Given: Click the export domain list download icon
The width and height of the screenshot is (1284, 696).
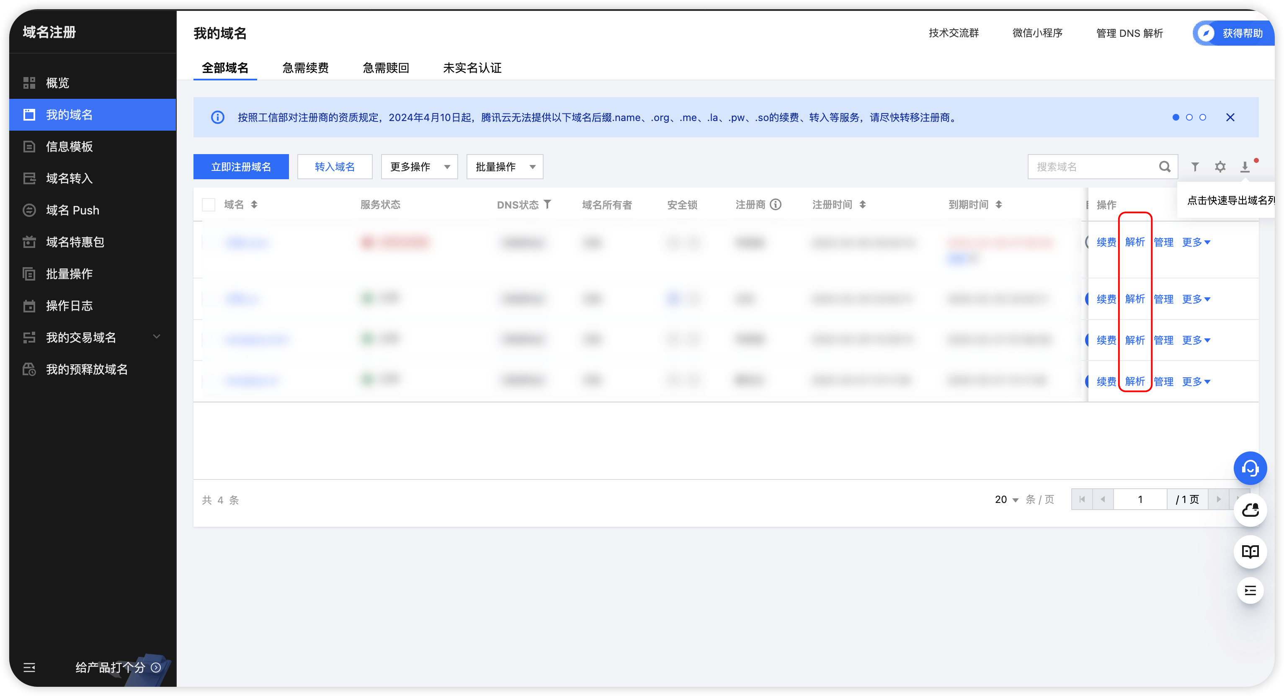Looking at the screenshot, I should point(1245,167).
